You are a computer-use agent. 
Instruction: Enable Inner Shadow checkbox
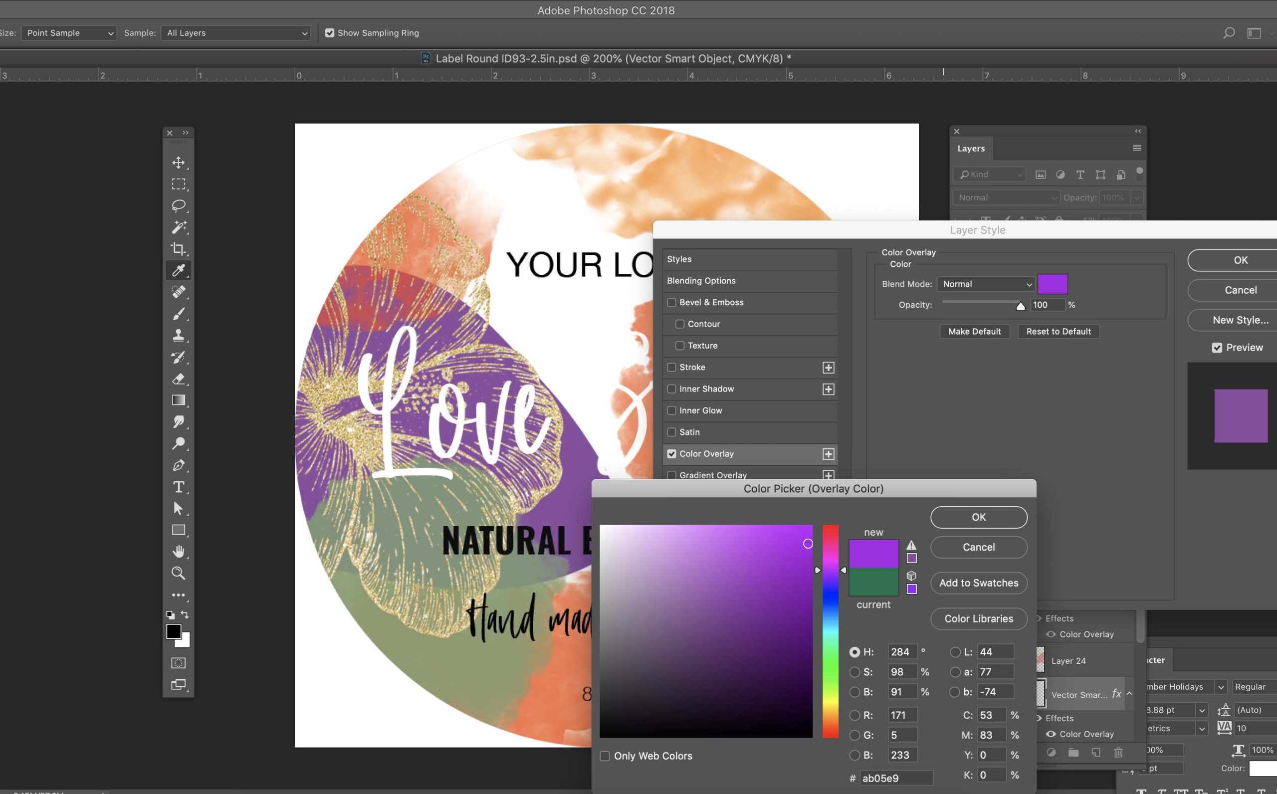click(x=671, y=389)
